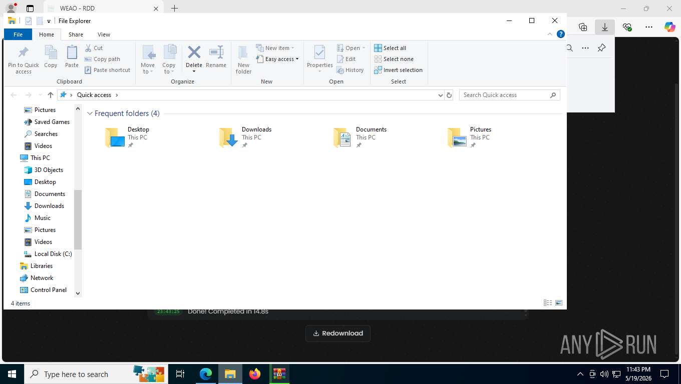This screenshot has width=681, height=384.
Task: Select Network in navigation pane
Action: coord(37,278)
